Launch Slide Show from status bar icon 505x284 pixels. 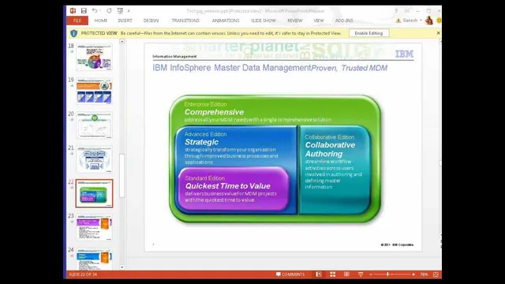coord(361,275)
